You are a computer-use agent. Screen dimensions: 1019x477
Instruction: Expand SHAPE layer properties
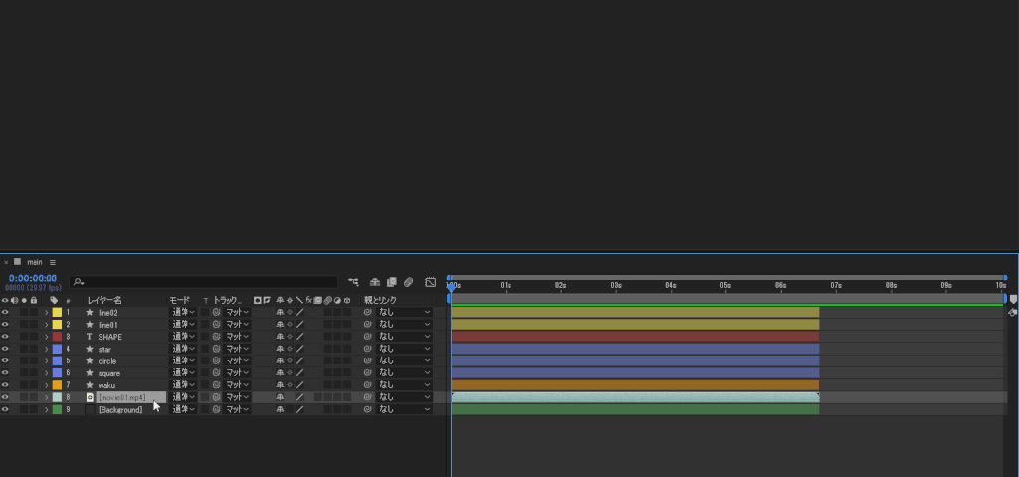pyautogui.click(x=46, y=337)
